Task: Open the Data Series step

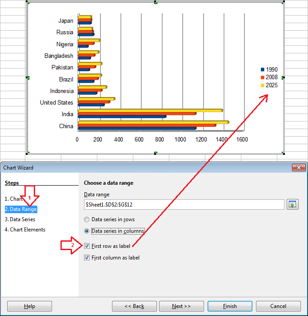Action: 20,219
